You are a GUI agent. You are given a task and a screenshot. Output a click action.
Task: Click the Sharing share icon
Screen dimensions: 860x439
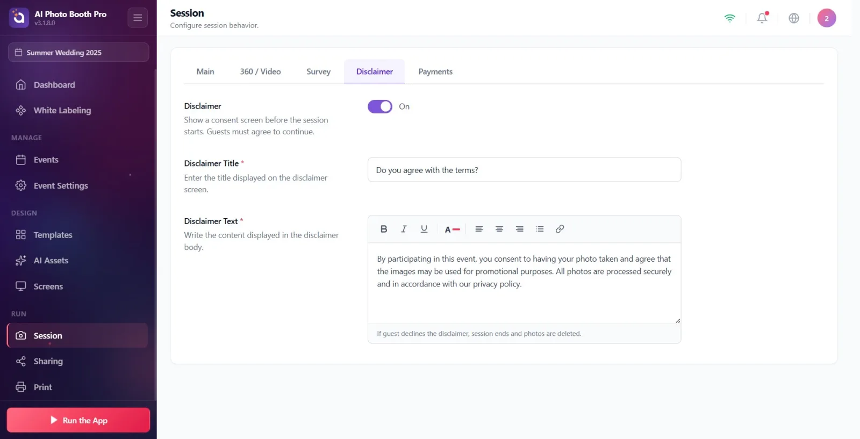[21, 361]
